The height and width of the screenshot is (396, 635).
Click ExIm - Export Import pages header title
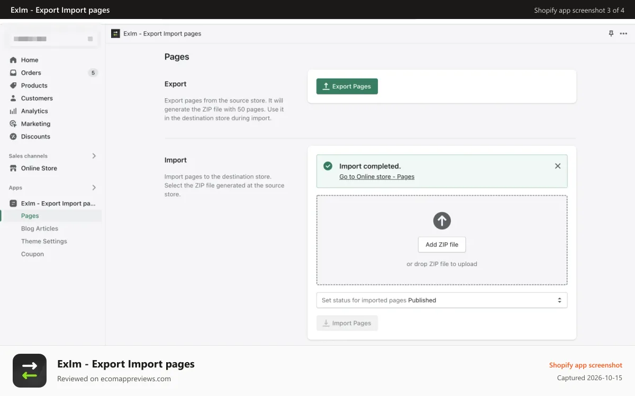tap(162, 33)
